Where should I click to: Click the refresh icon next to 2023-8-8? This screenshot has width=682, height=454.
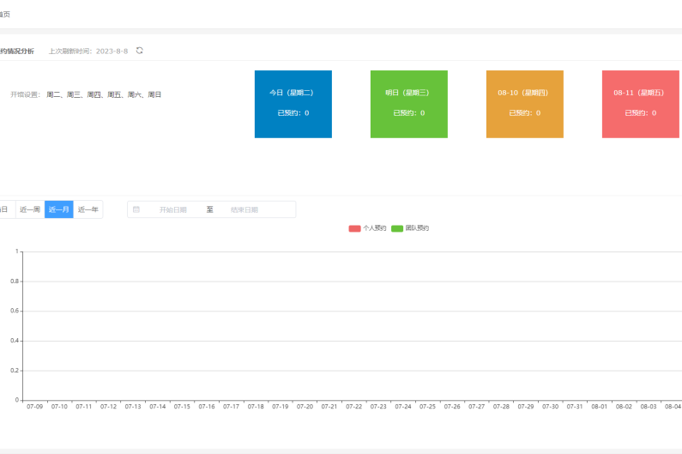click(x=139, y=51)
